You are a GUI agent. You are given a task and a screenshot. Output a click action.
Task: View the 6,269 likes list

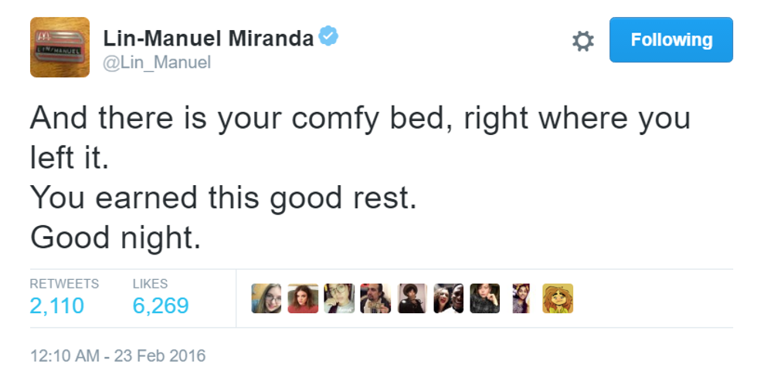161,306
